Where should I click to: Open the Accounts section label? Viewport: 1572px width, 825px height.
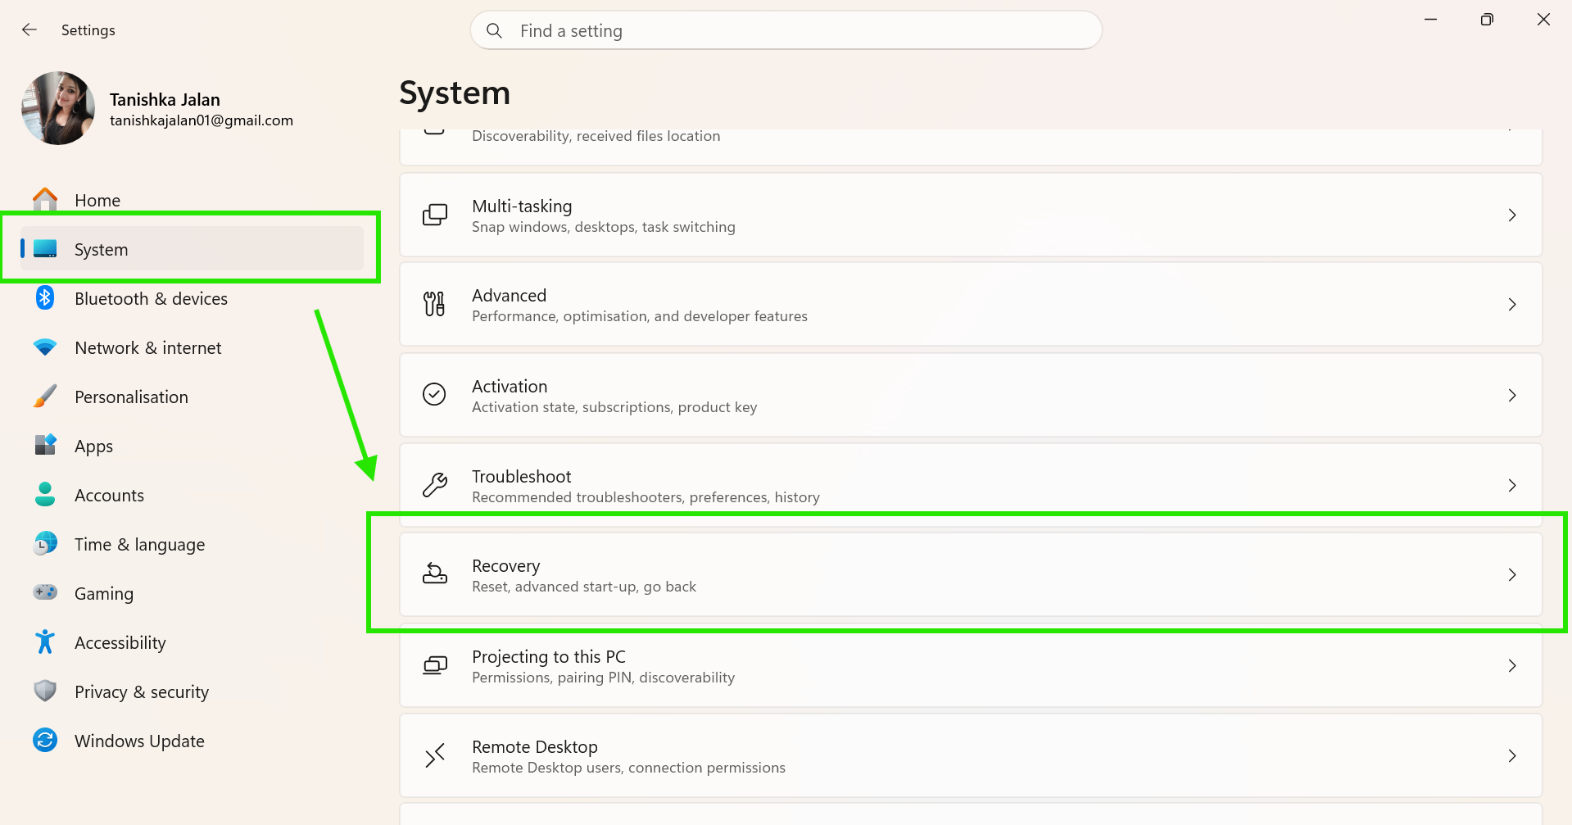(109, 495)
